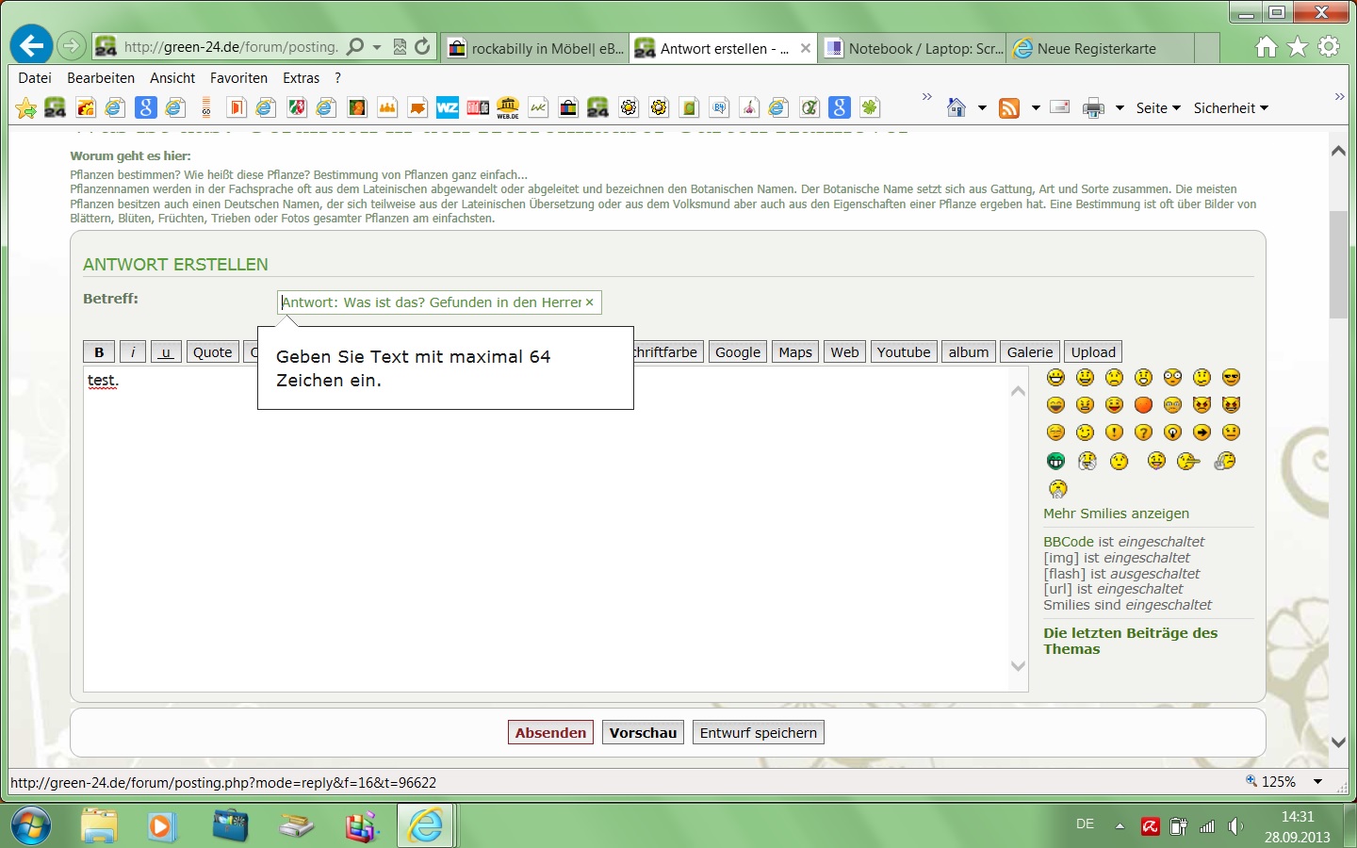Toggle underline formatting with u button
This screenshot has height=848, width=1357.
tap(166, 352)
